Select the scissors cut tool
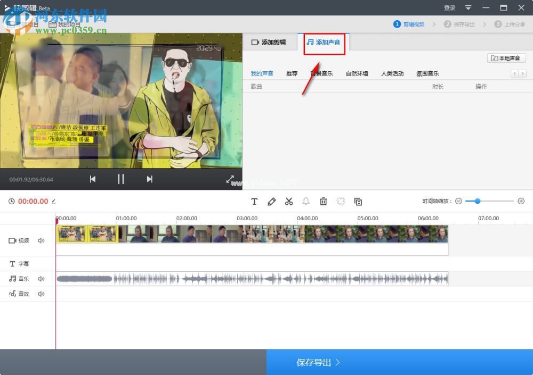This screenshot has width=533, height=375. click(x=288, y=201)
